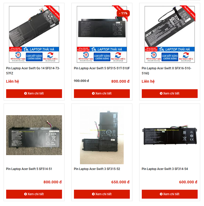The height and width of the screenshot is (206, 204).
Task: View details for Swift 3 SF315-52 battery
Action: pyautogui.click(x=102, y=194)
